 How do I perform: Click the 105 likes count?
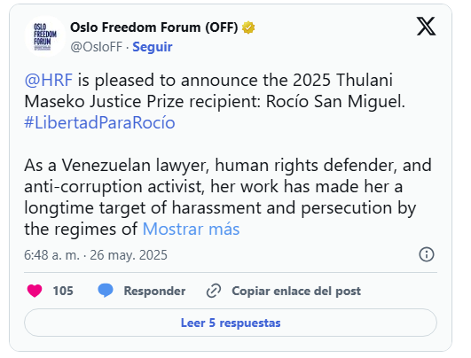coord(63,291)
